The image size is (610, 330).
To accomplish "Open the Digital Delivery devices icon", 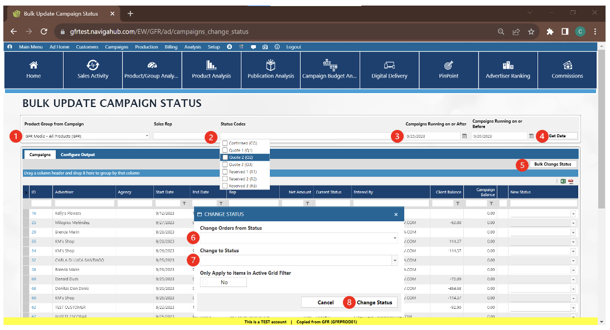I will coord(389,65).
